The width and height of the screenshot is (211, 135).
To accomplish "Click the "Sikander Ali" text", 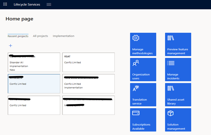I will [17, 62].
